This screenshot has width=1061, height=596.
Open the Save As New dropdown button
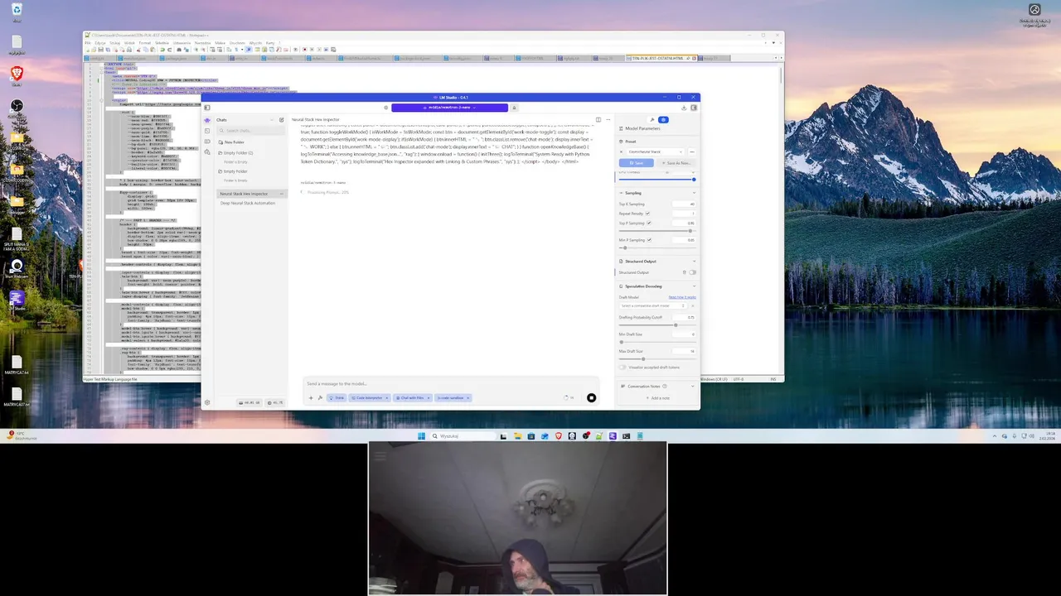pos(676,163)
